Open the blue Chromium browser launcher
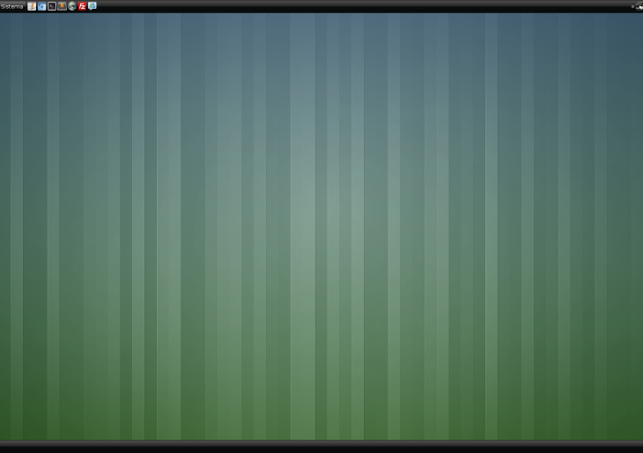Screen dimensions: 643x453 coord(41,6)
